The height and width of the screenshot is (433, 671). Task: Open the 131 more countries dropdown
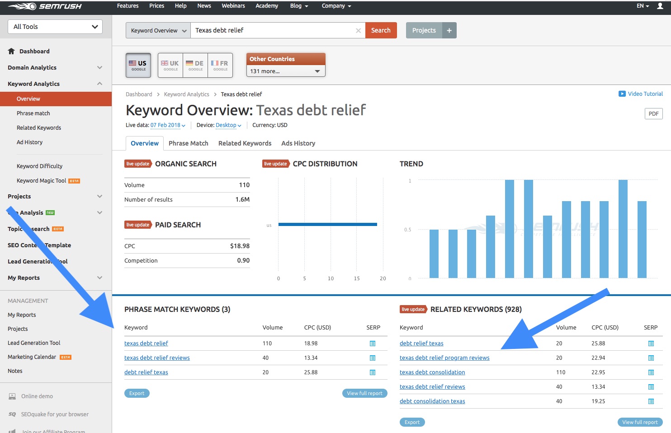[x=286, y=71]
